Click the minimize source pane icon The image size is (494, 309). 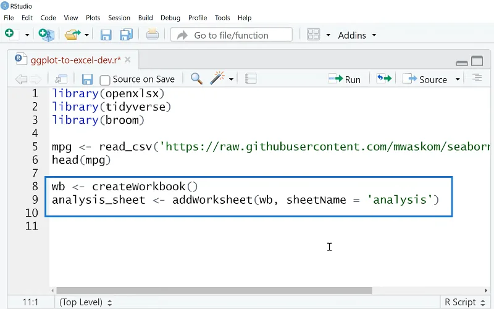[462, 63]
